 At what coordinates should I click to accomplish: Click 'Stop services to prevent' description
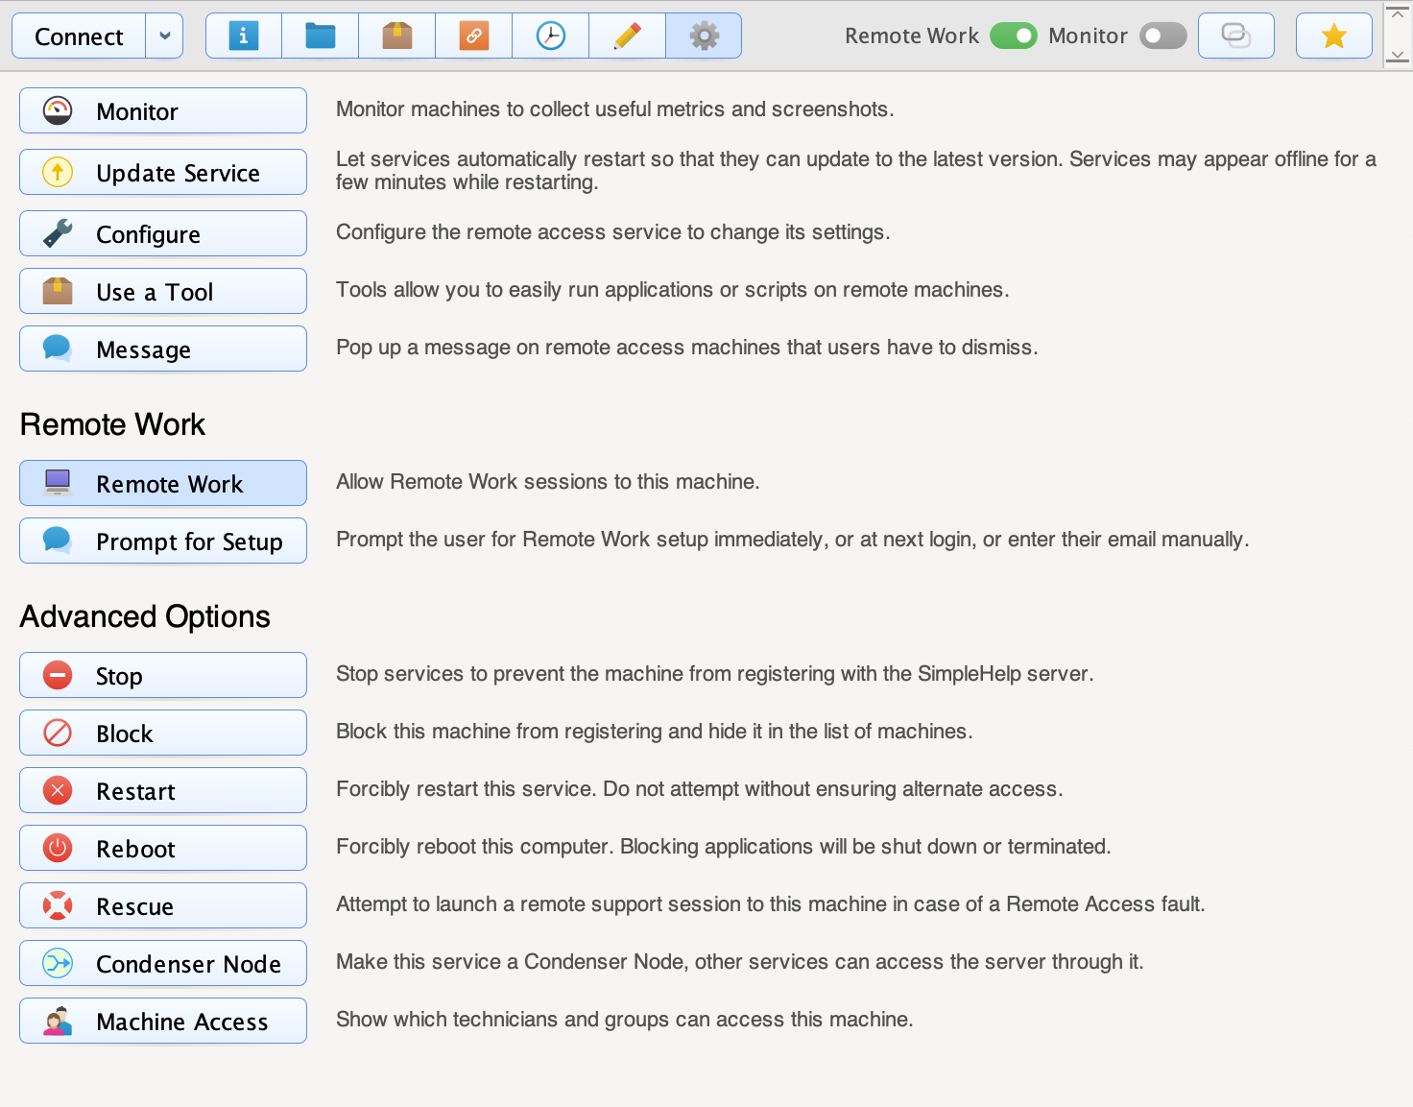tap(715, 674)
